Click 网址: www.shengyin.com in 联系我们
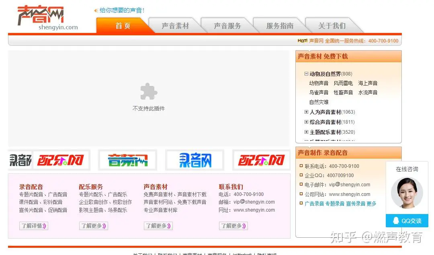 (x=247, y=210)
